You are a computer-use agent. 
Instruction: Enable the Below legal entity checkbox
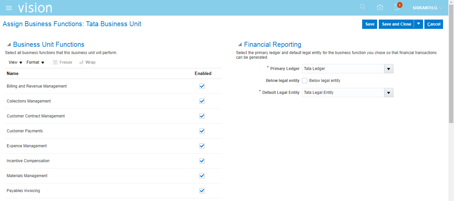pyautogui.click(x=305, y=81)
